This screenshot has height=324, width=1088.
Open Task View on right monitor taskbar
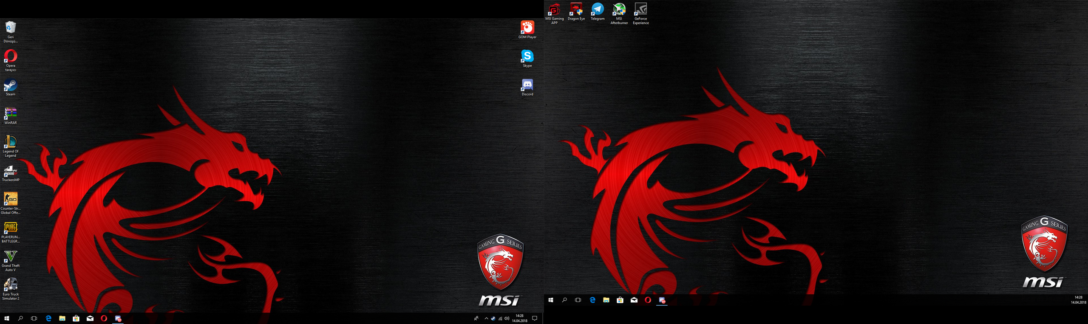(x=578, y=300)
